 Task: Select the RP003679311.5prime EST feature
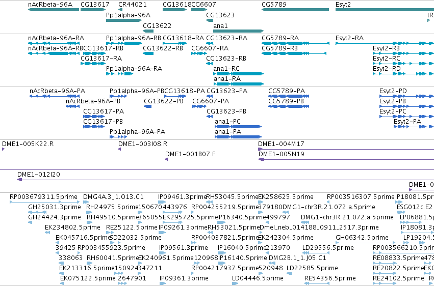tap(45, 202)
